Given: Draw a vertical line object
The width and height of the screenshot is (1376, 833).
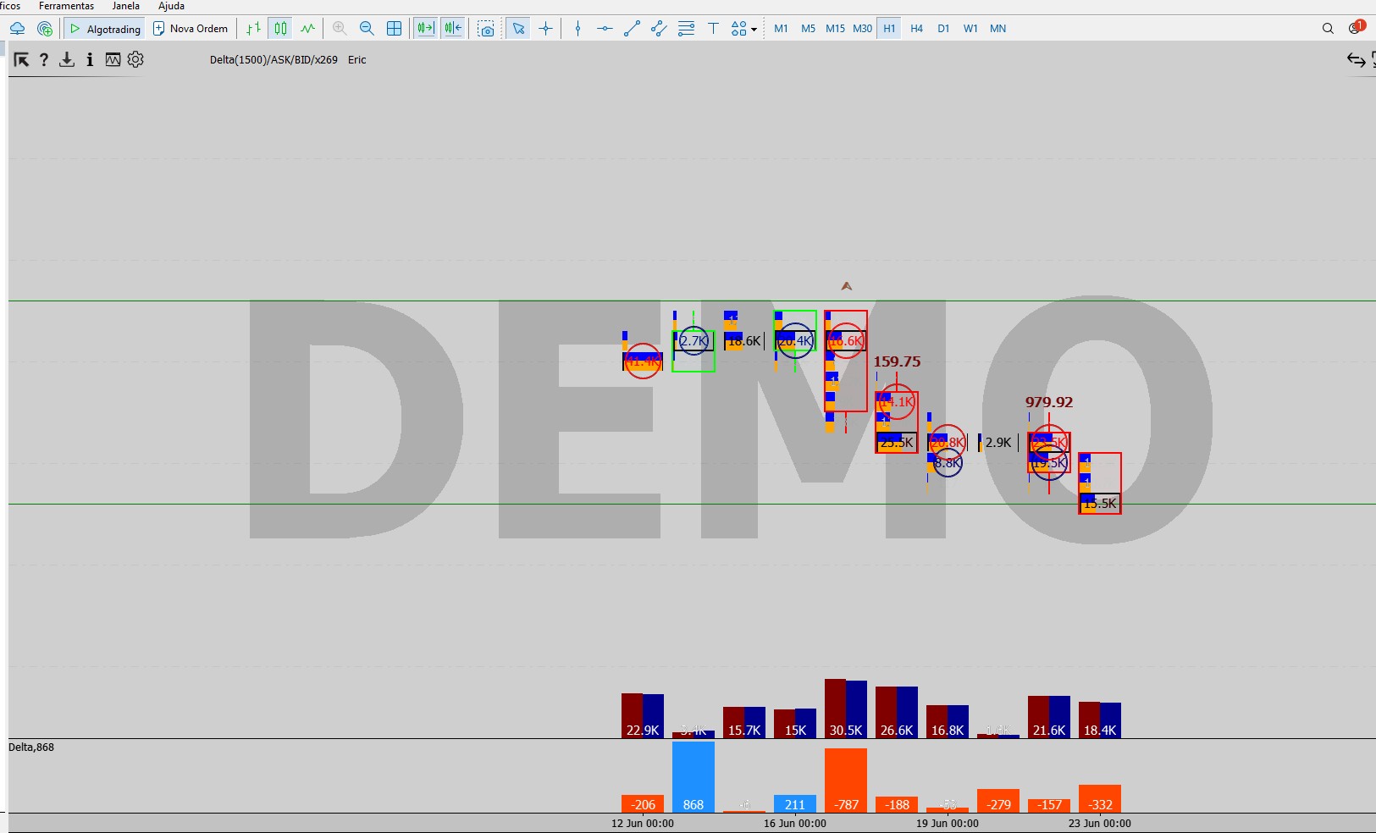Looking at the screenshot, I should click(578, 29).
